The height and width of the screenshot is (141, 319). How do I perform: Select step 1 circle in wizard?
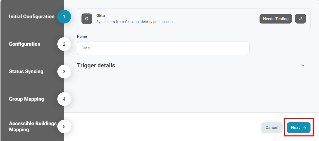(x=64, y=17)
